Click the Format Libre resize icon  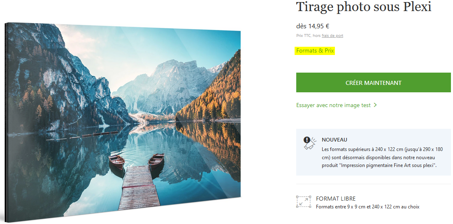pos(304,201)
